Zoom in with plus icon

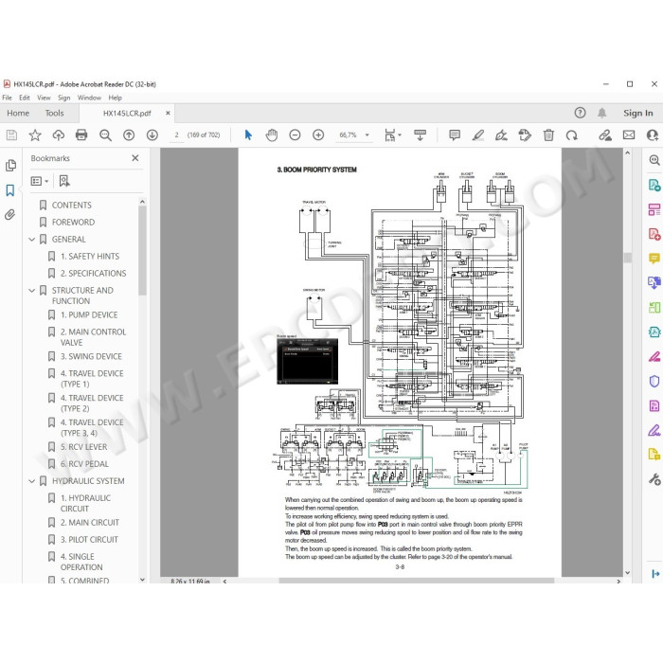click(318, 134)
